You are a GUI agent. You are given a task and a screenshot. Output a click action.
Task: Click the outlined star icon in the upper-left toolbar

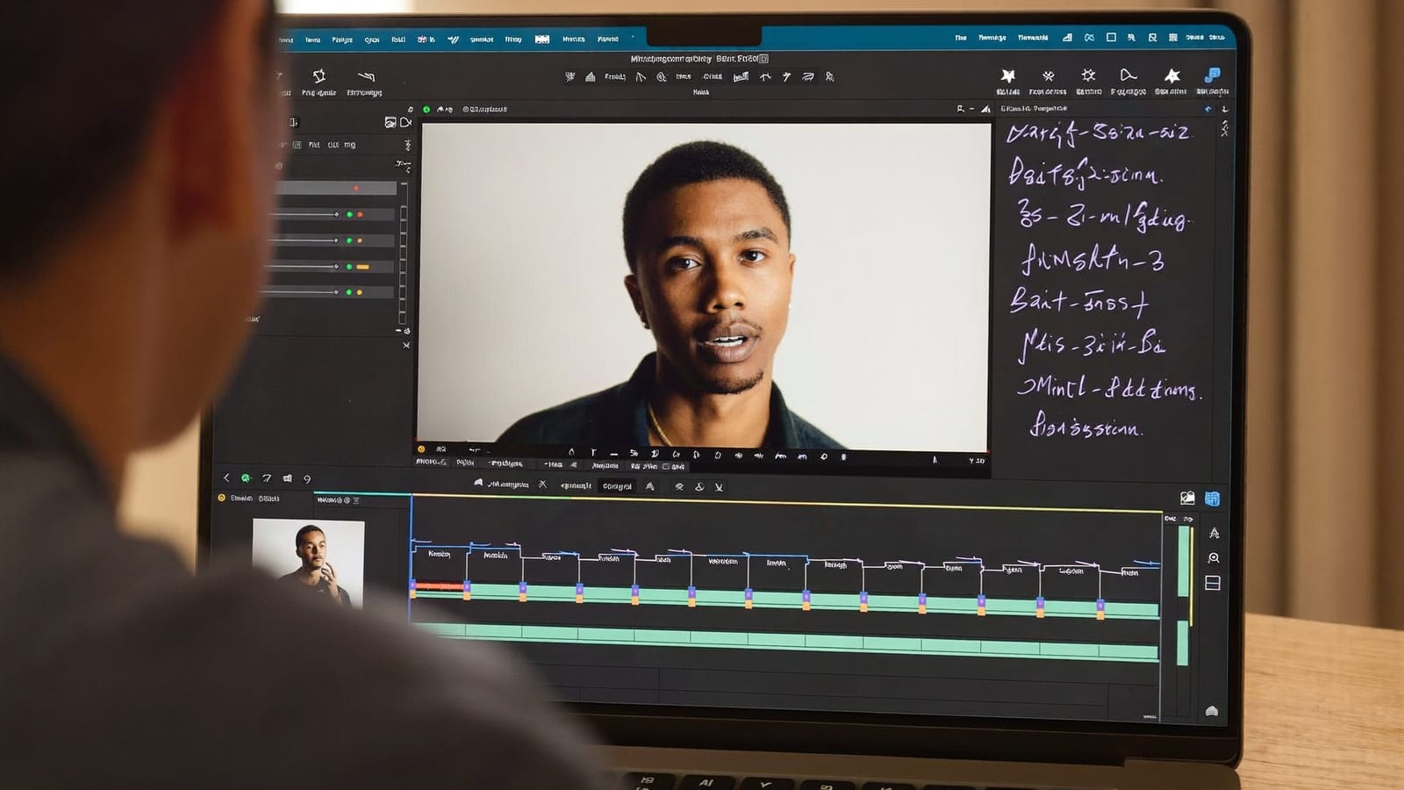tap(319, 75)
